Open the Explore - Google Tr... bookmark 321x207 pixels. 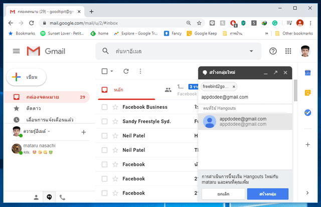[136, 34]
